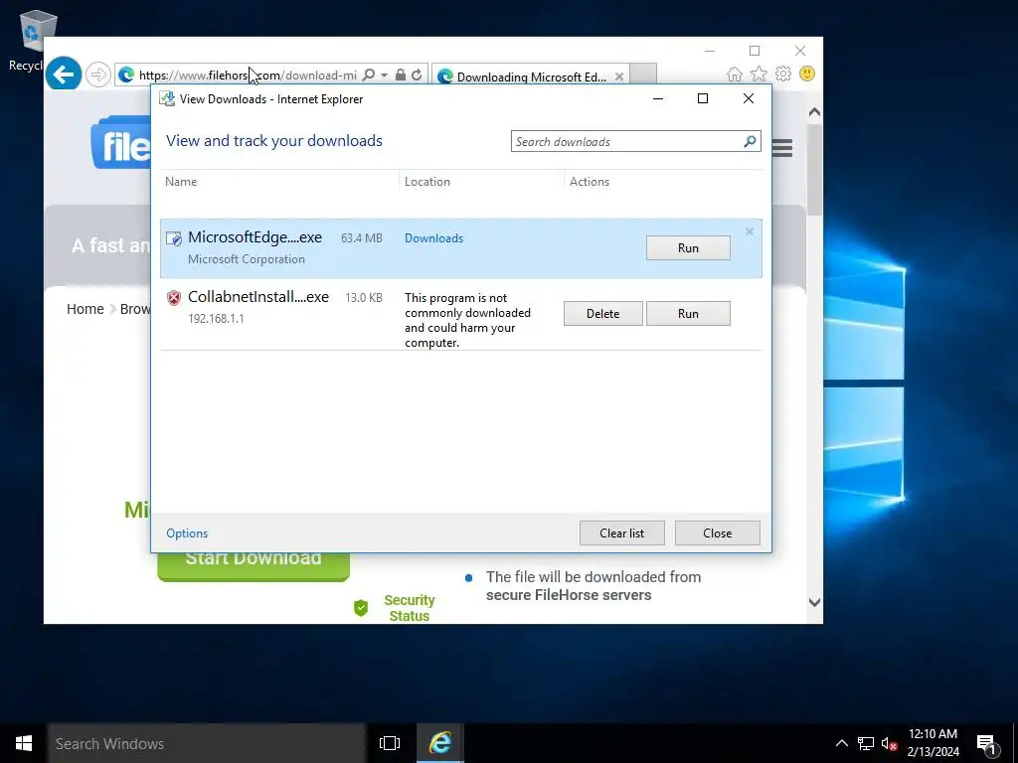Open the Options link in View Downloads
Image resolution: width=1018 pixels, height=763 pixels.
[187, 534]
